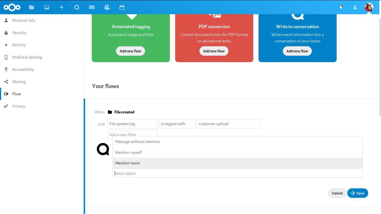This screenshot has width=381, height=214.
Task: Click the Nextcloud logo
Action: (12, 7)
